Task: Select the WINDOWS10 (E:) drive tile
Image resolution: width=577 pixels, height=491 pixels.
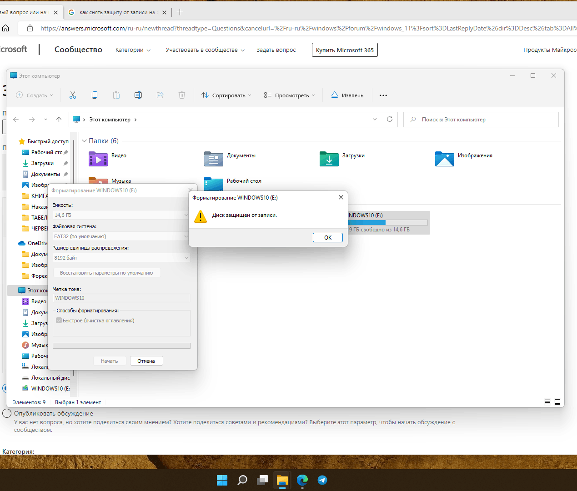Action: [x=389, y=222]
